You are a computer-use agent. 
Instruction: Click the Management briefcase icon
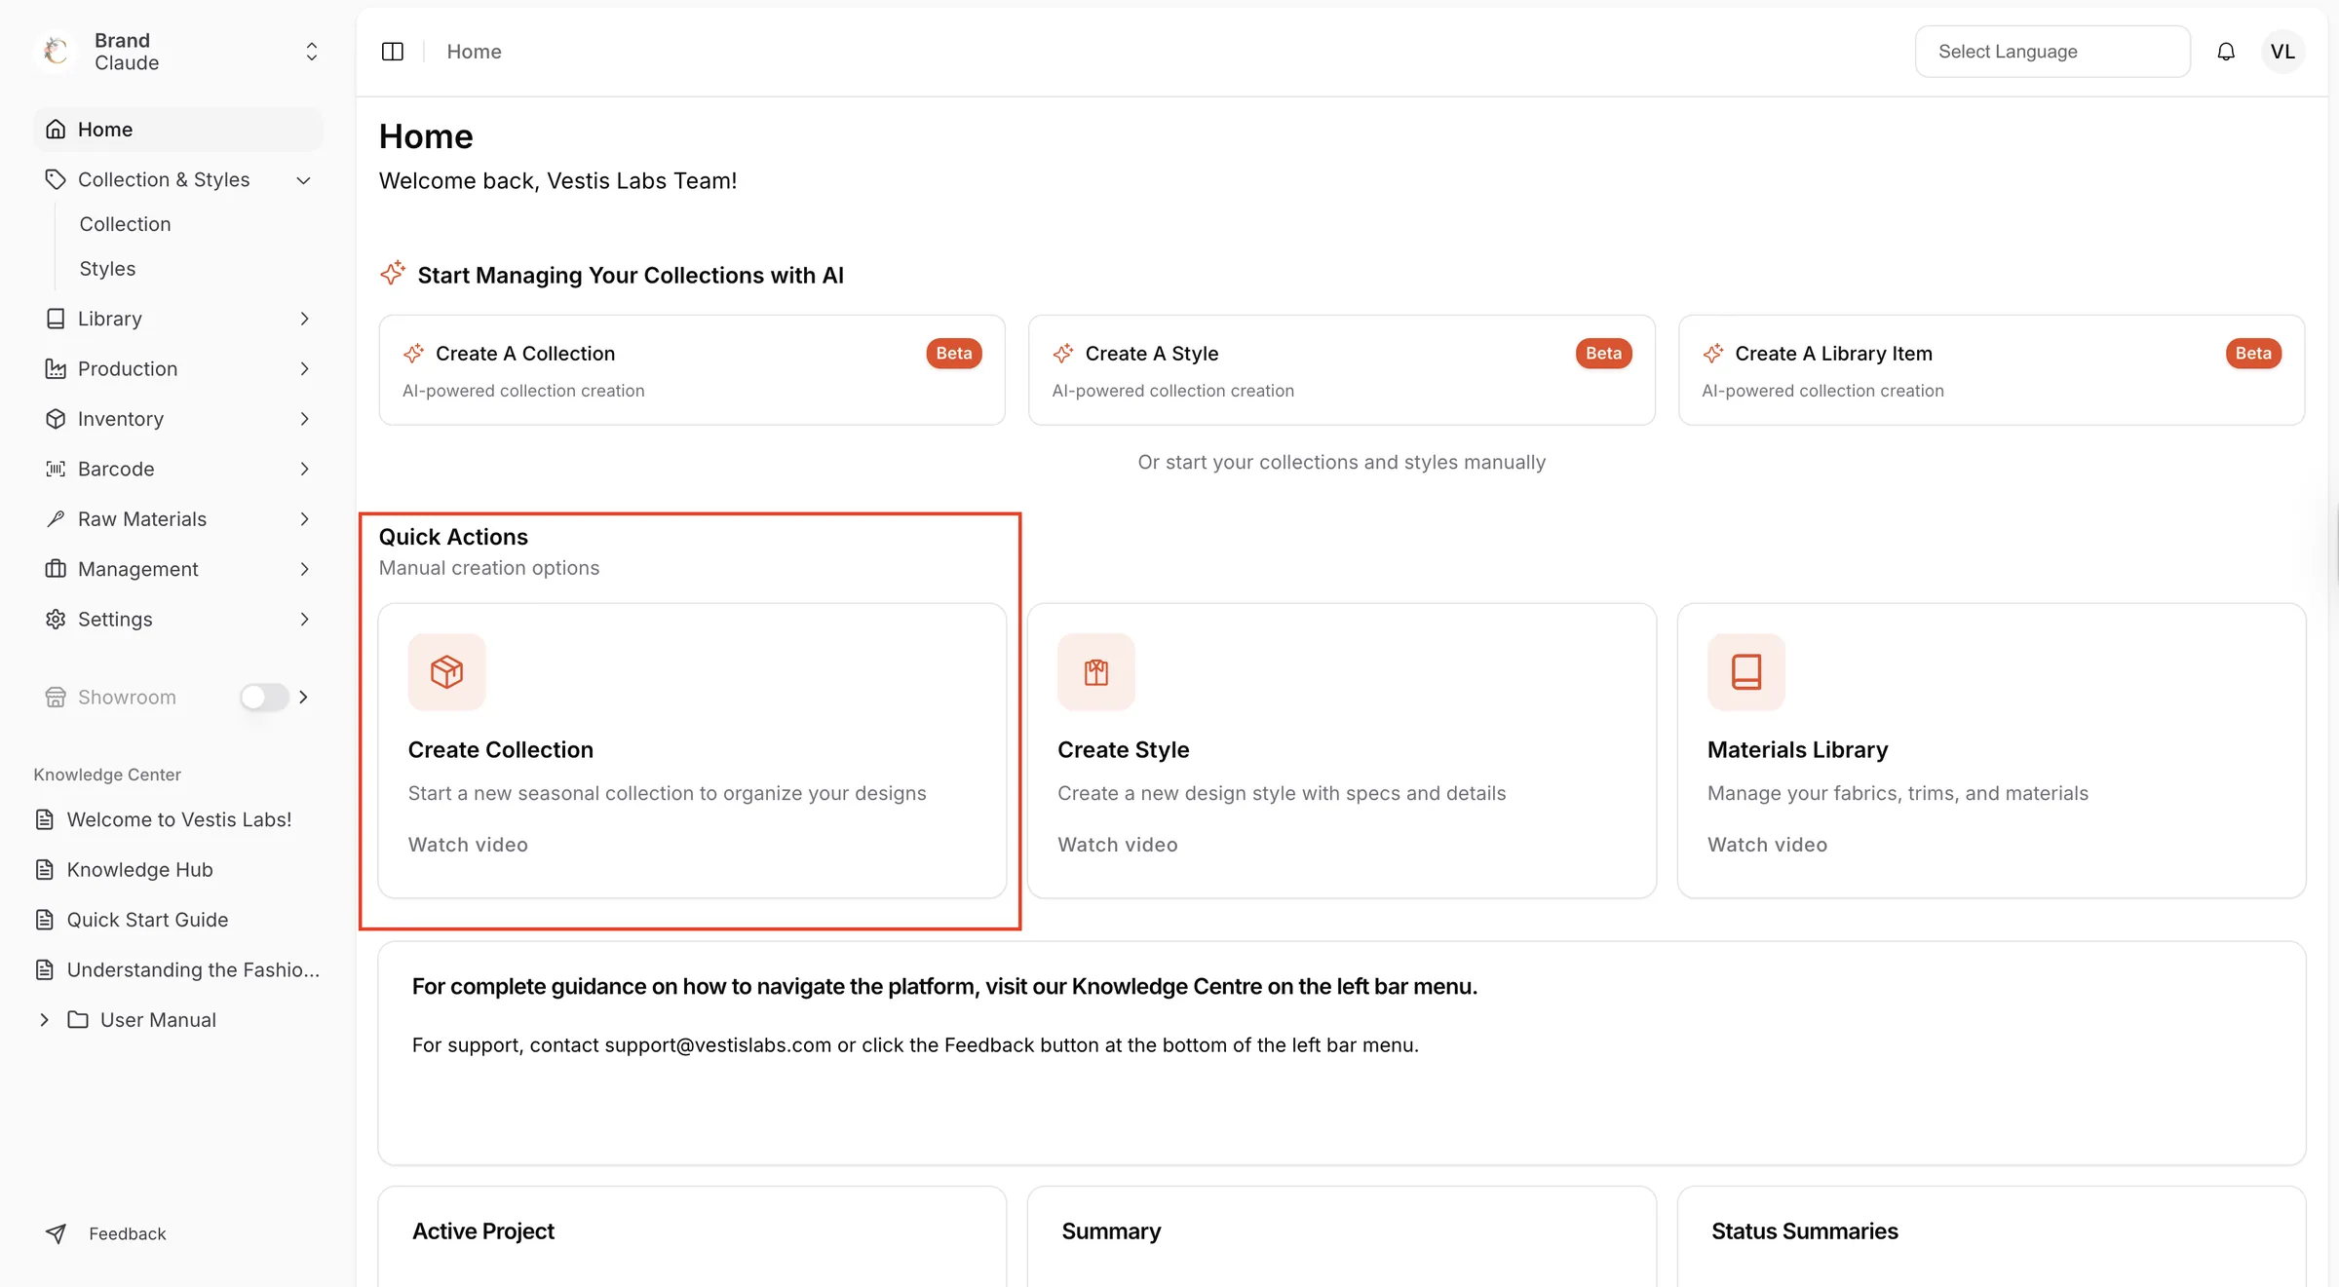click(56, 569)
